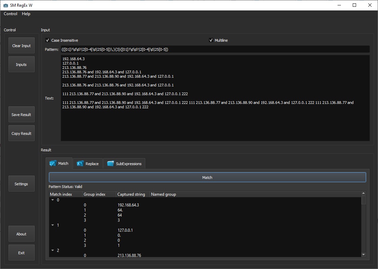Screen dimensions: 378x269
Task: Click Copy Result button
Action: click(x=22, y=133)
